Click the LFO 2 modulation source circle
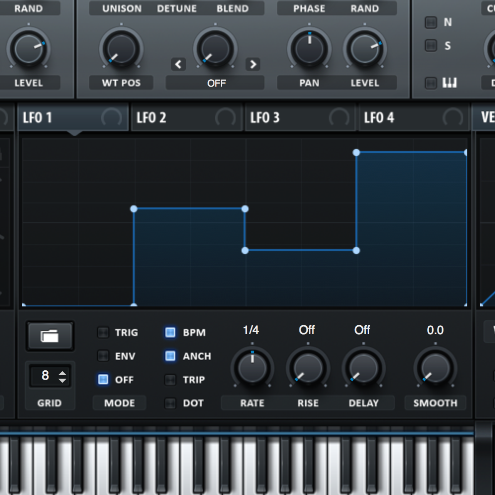The width and height of the screenshot is (495, 495). [225, 118]
